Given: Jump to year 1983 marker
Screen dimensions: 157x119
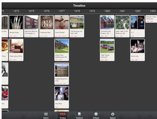Looking at the screenshot, I should [x=153, y=11].
